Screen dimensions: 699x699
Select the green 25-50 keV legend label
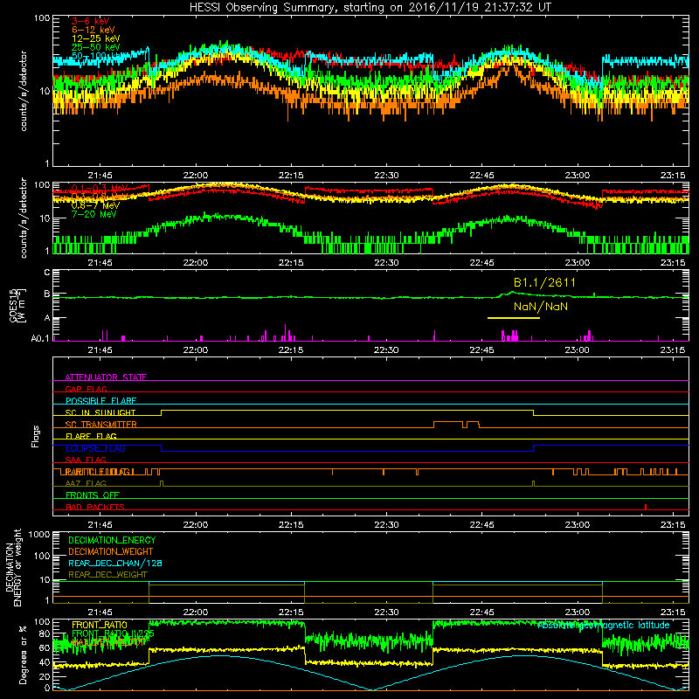point(96,47)
